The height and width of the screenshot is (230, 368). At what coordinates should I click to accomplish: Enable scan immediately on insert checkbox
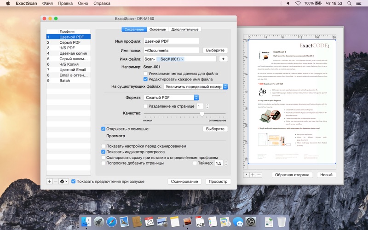103,157
